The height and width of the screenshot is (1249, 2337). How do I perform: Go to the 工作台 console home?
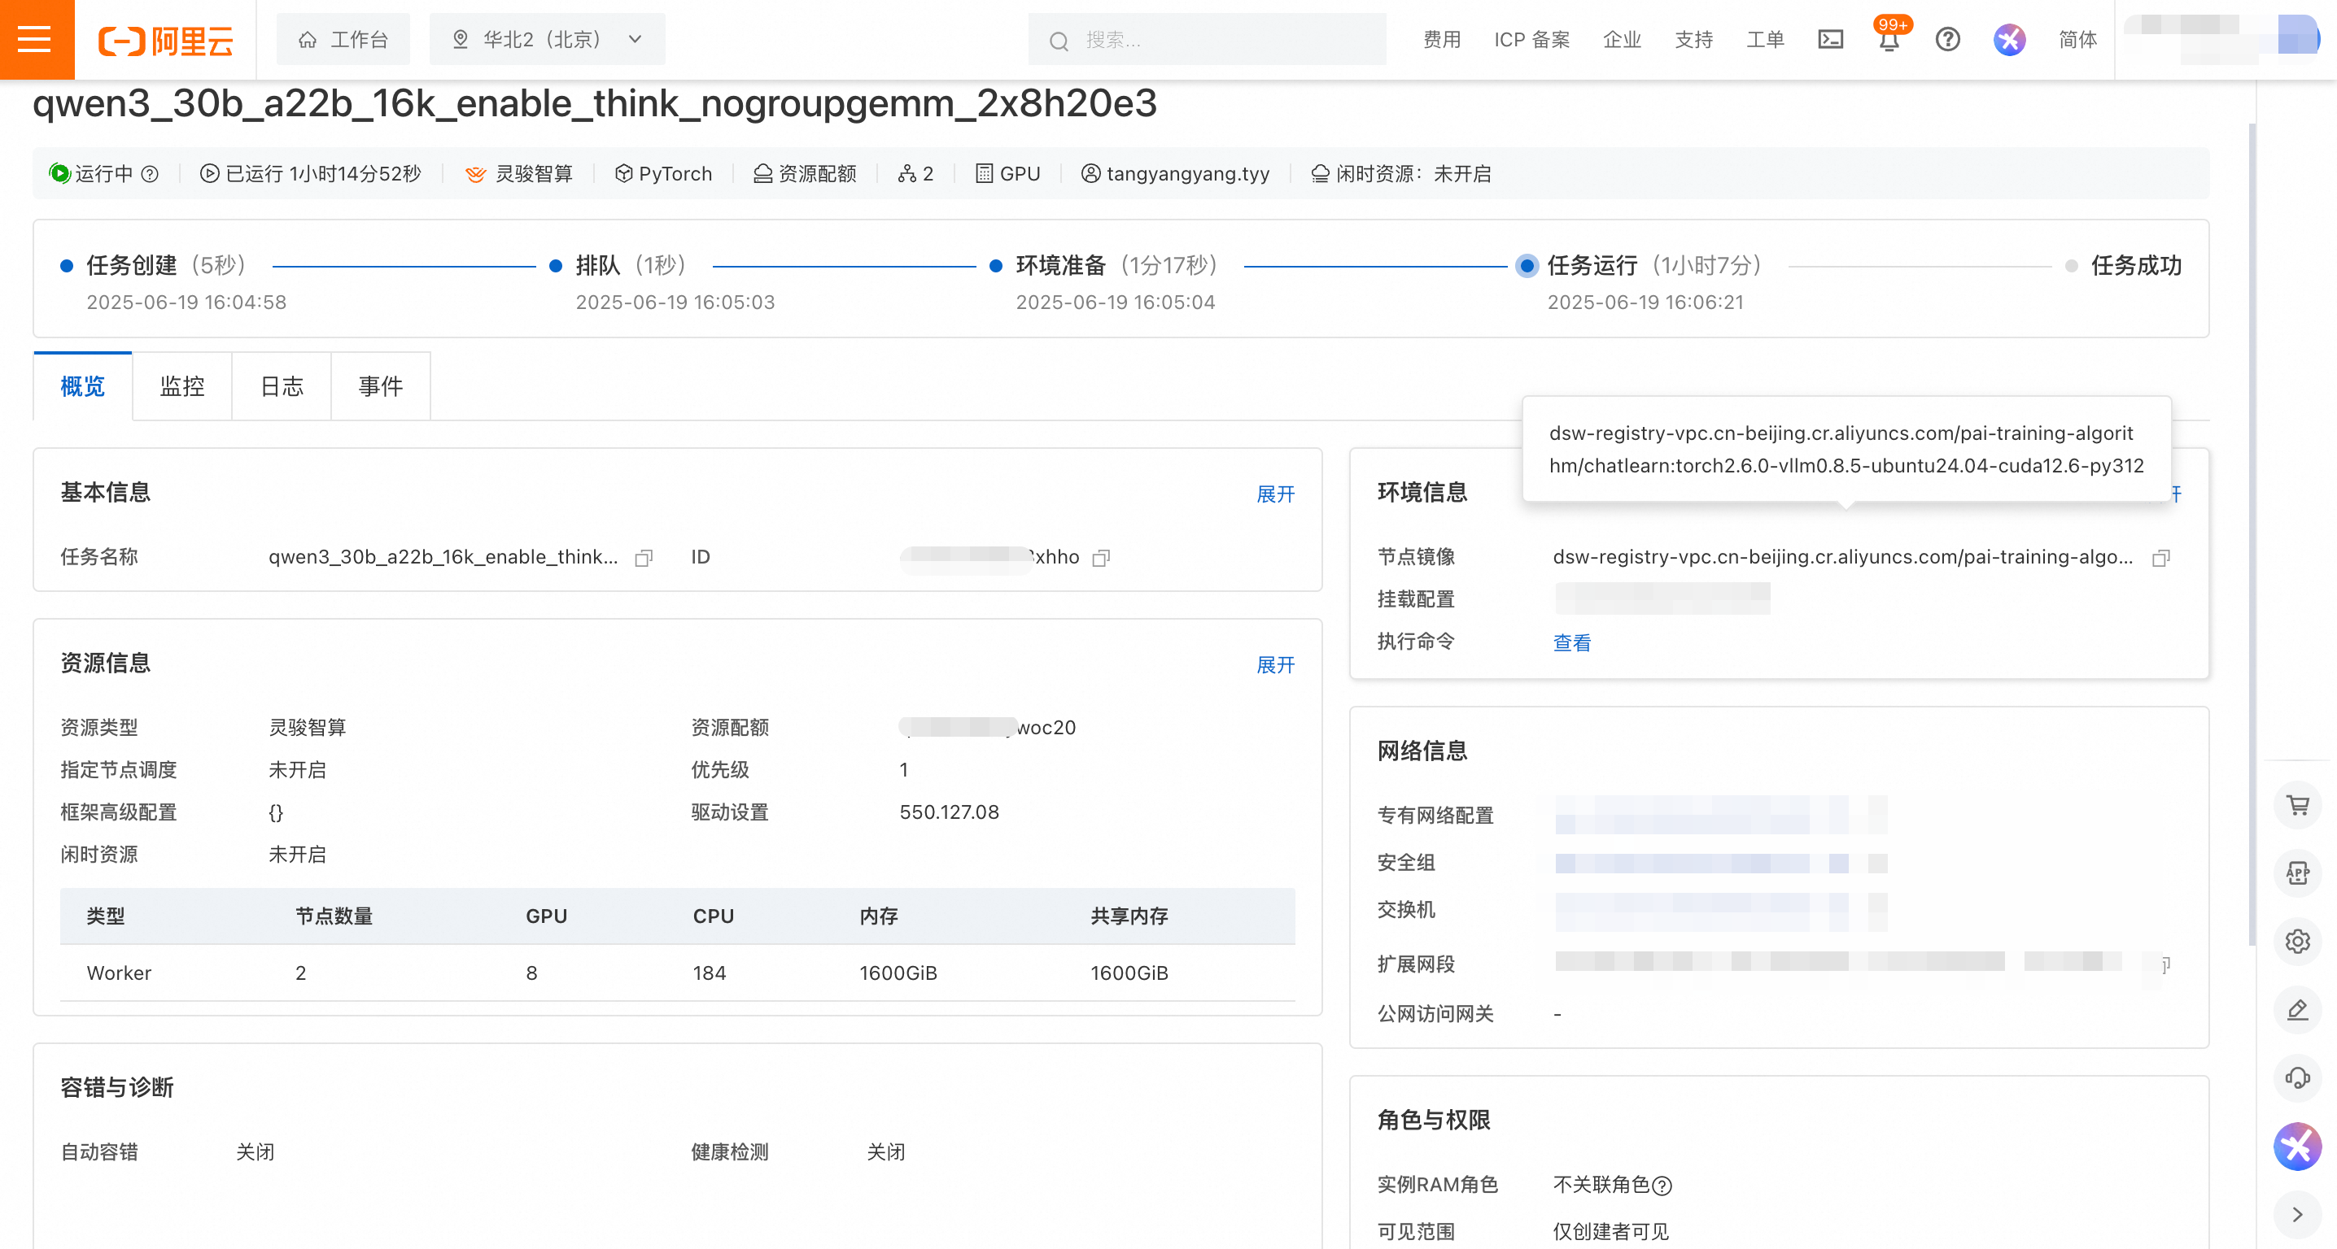[343, 39]
